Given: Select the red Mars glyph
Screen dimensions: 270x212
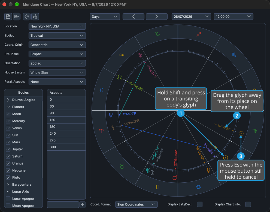Looking at the screenshot, I should pos(175,178).
